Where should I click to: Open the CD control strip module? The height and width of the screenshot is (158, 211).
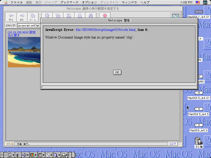click(x=49, y=155)
